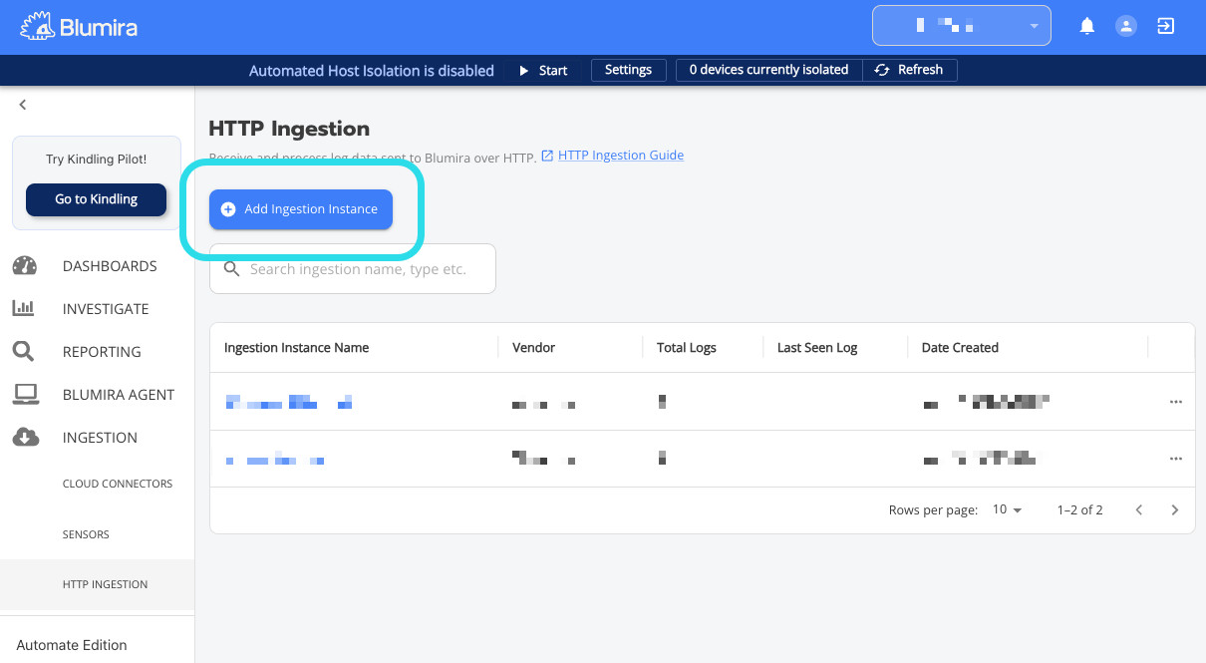Click the HTTP Ingestion heading
Image resolution: width=1206 pixels, height=663 pixels.
pyautogui.click(x=289, y=129)
